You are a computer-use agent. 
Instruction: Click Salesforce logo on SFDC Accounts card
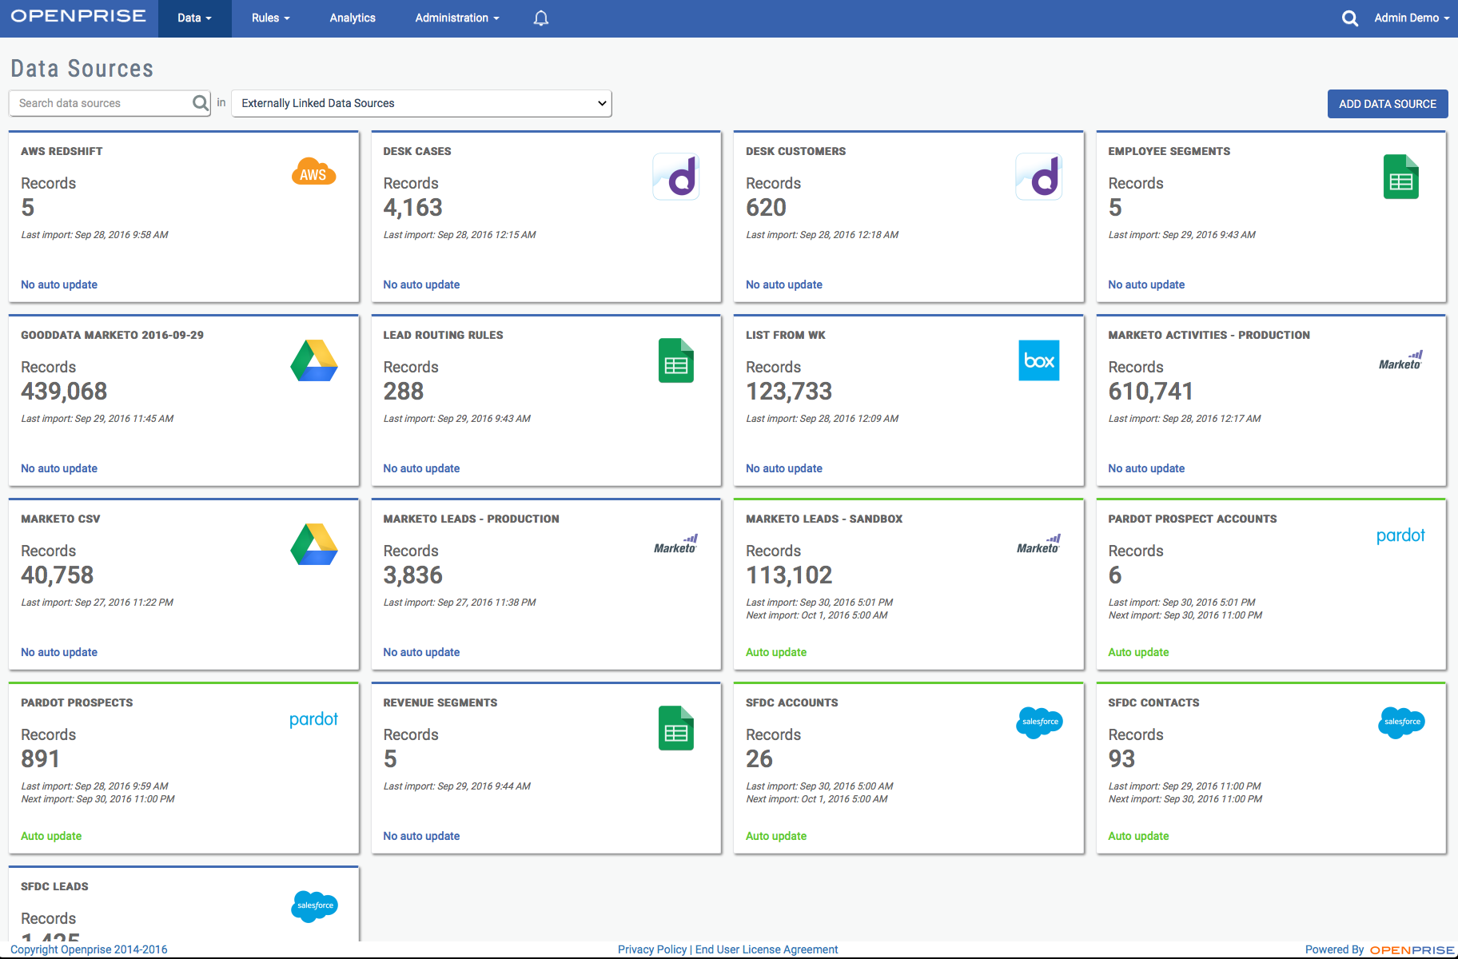[1039, 722]
